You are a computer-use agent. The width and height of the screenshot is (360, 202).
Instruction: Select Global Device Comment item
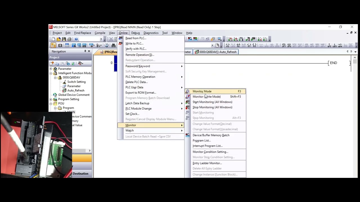tap(74, 95)
